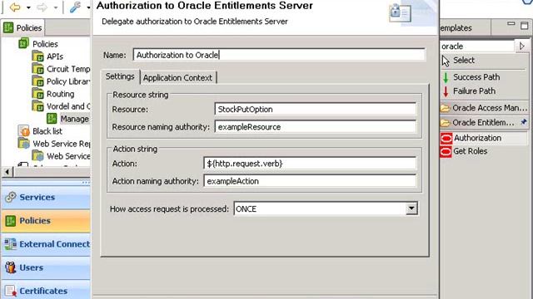
Task: Click the Routing folder icon
Action: tap(37, 94)
